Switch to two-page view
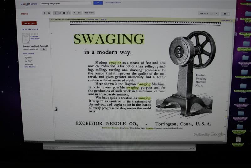Image resolution: width=251 pixels, height=168 pixels. [x=60, y=13]
